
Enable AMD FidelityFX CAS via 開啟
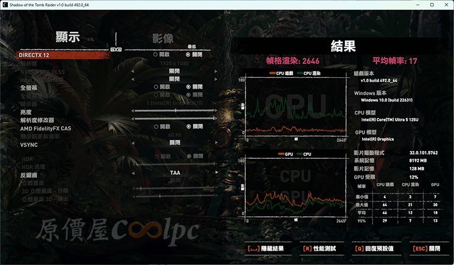pos(162,127)
